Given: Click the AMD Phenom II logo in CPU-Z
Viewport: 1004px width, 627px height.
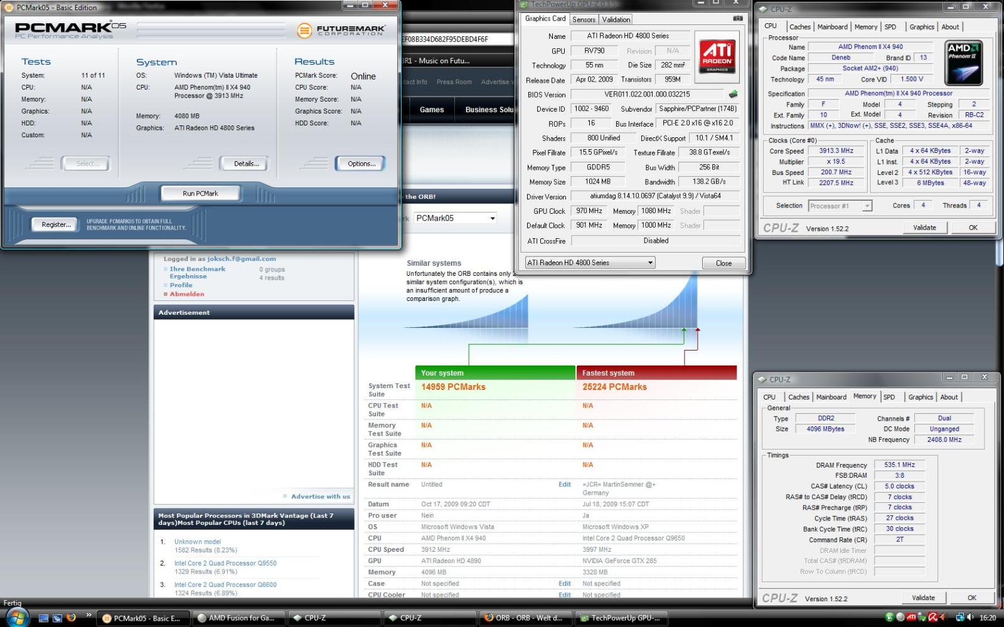Looking at the screenshot, I should click(x=963, y=63).
